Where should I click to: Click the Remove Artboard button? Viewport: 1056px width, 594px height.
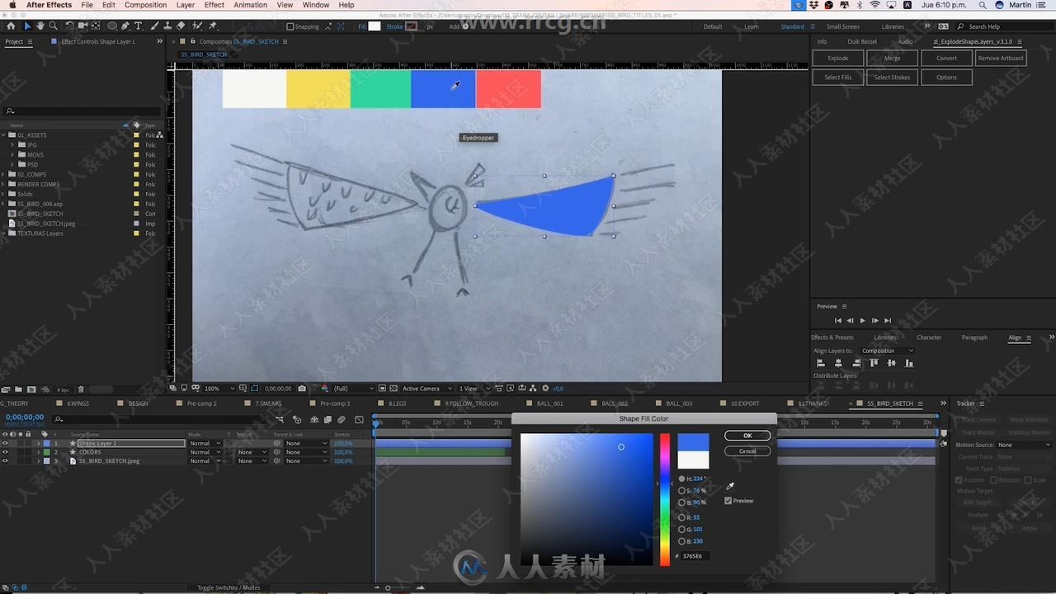pyautogui.click(x=1001, y=59)
